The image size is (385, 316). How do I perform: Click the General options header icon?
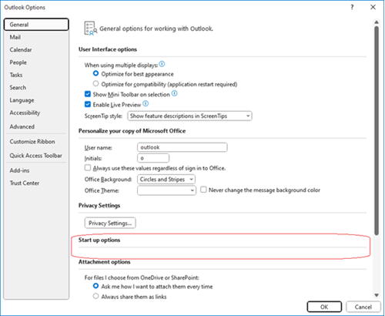coord(91,29)
